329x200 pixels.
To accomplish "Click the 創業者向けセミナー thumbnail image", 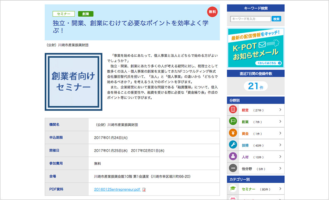I will pyautogui.click(x=73, y=82).
